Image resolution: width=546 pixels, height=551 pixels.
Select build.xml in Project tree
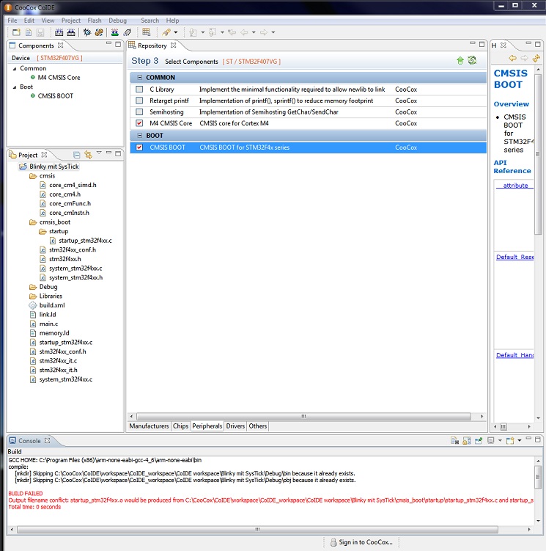tap(51, 305)
